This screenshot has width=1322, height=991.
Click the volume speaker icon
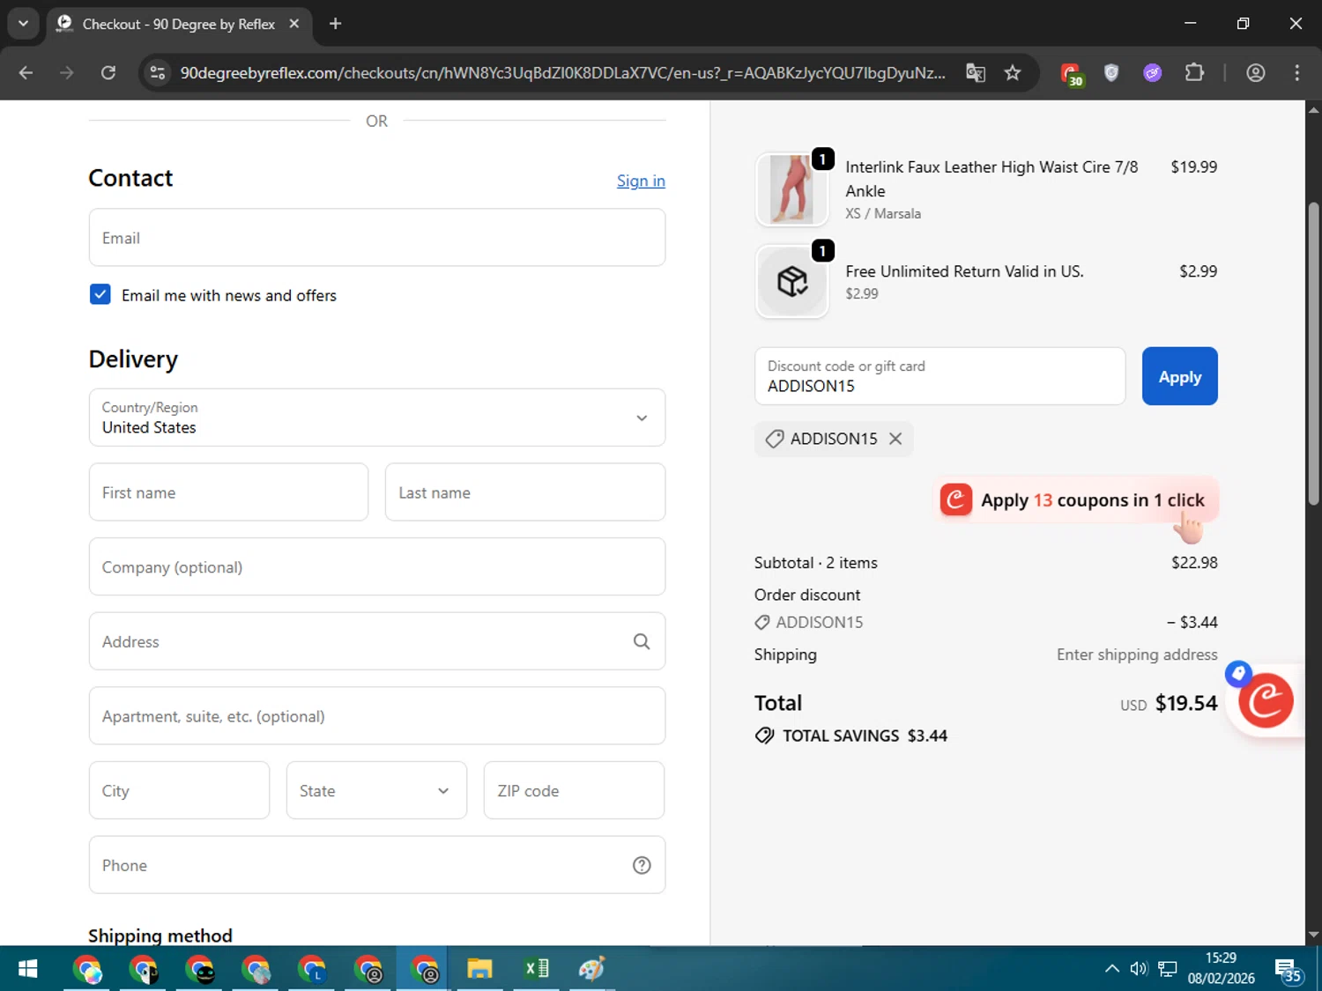click(1139, 969)
